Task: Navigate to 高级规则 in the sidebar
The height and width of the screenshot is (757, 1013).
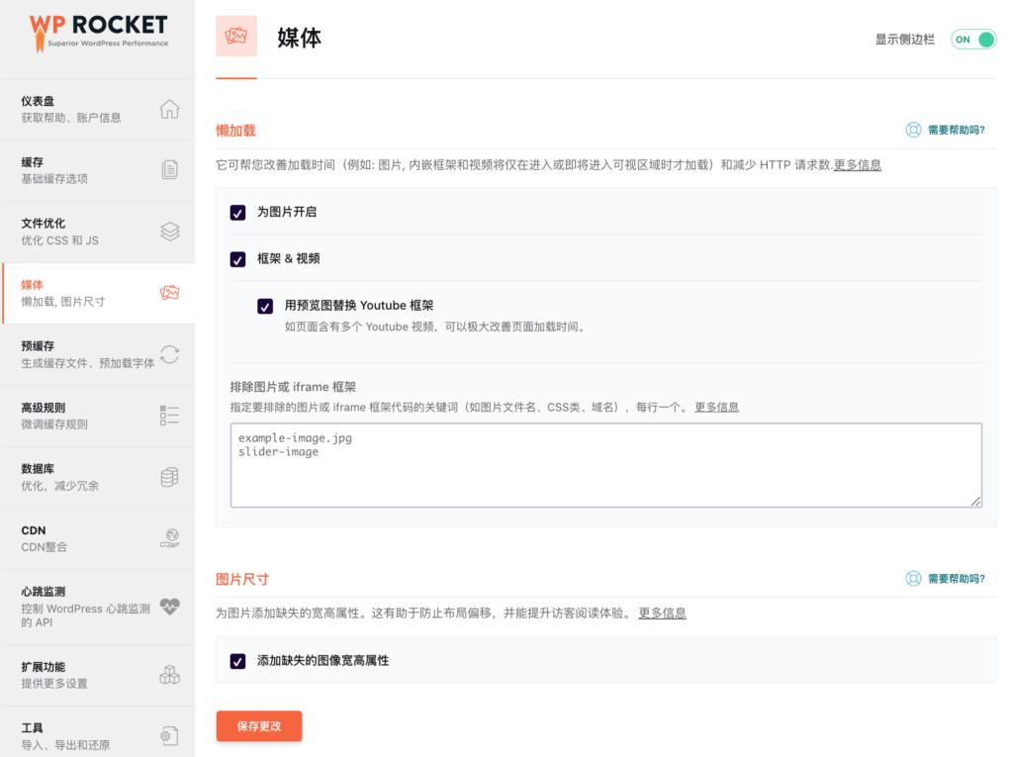Action: click(x=170, y=416)
